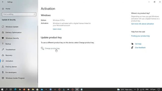Click the Troubleshoot wrench icon
This screenshot has width=162, height=91.
click(3, 50)
